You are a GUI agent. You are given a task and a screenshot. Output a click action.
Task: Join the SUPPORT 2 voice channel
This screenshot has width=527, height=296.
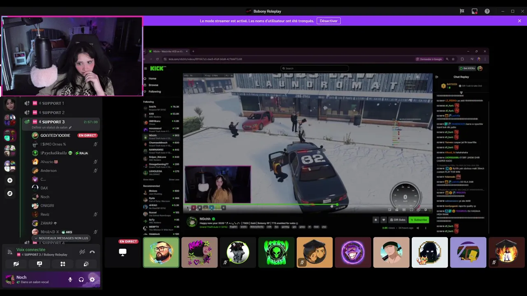coord(61,112)
